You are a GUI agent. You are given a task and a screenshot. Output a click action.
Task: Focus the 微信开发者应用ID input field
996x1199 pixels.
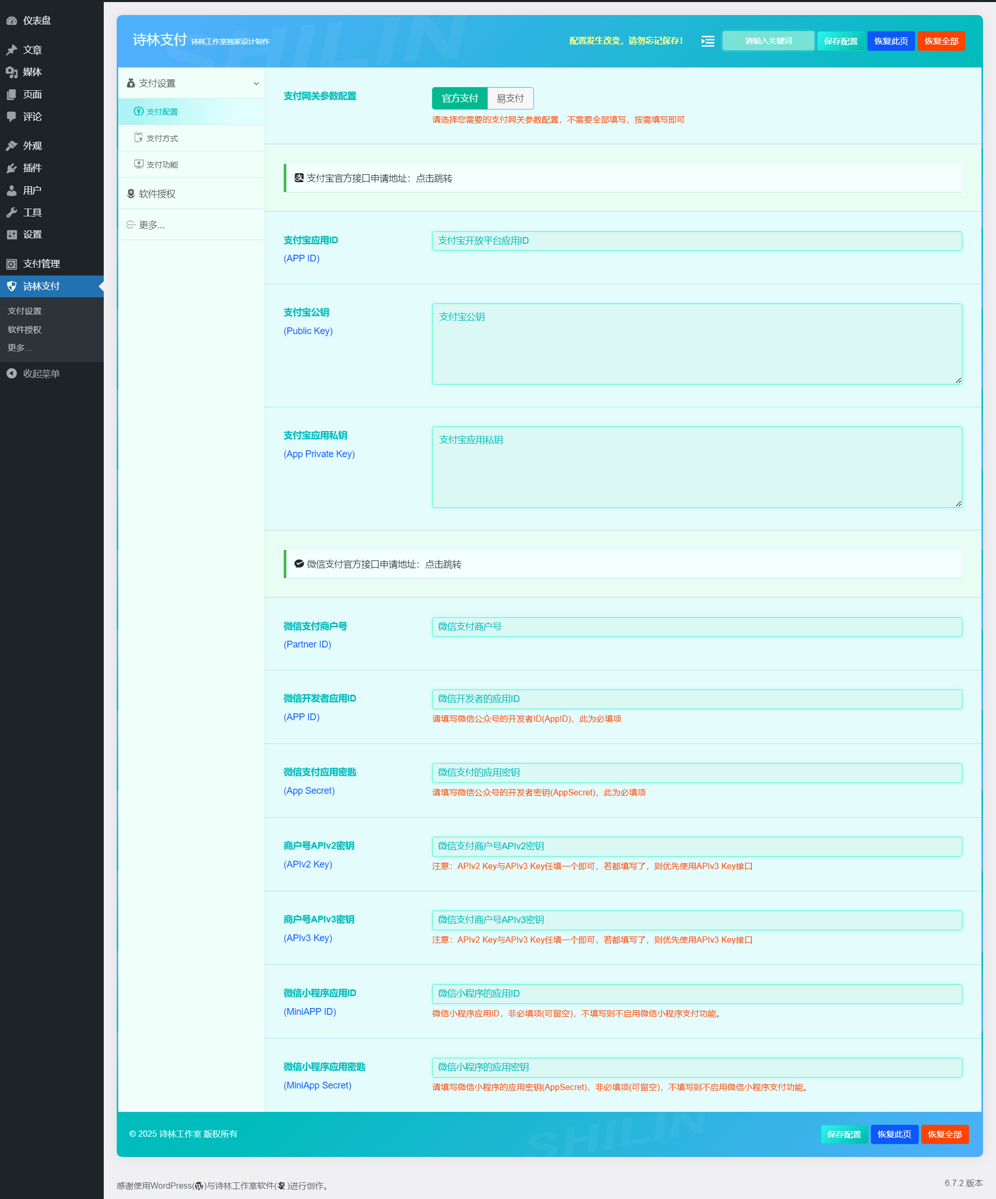(x=697, y=699)
